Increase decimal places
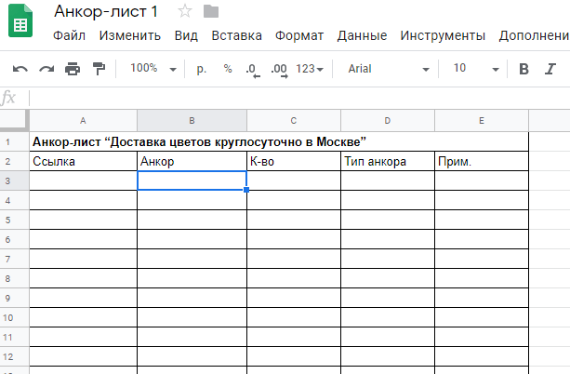The image size is (570, 374). click(x=279, y=70)
